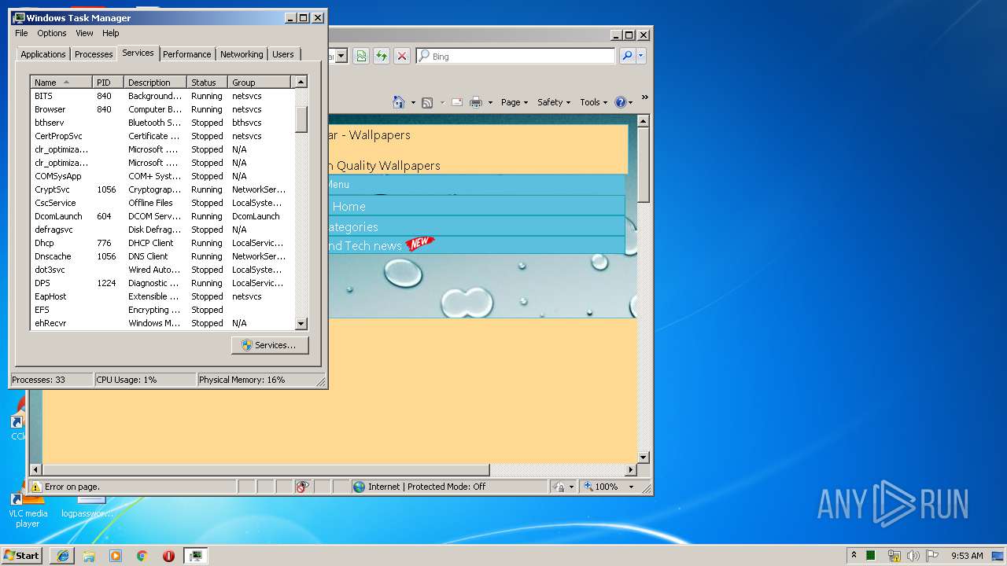Click the services list scroll-up arrow
1007x566 pixels.
tap(301, 82)
